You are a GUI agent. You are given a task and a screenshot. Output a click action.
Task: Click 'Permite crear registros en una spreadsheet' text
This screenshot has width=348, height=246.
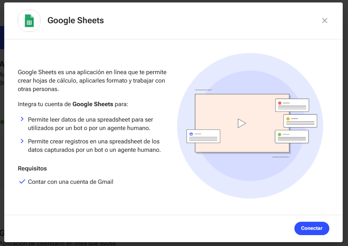pyautogui.click(x=94, y=145)
